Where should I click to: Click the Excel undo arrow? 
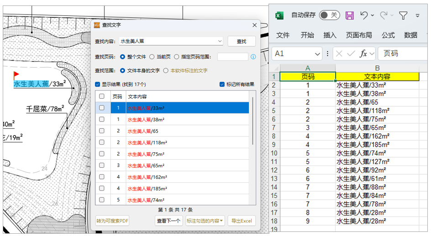click(x=364, y=15)
